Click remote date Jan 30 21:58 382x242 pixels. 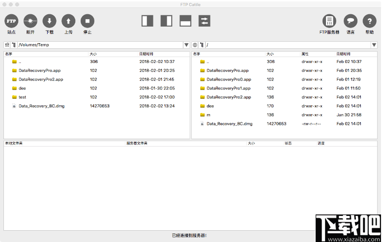pyautogui.click(x=349, y=115)
